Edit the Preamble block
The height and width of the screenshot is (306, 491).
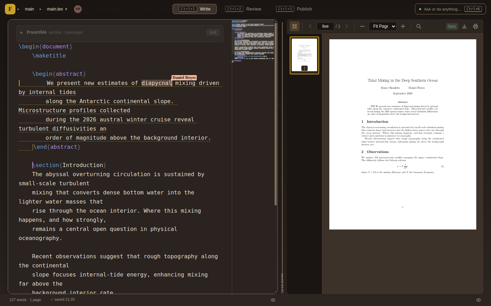(x=213, y=32)
